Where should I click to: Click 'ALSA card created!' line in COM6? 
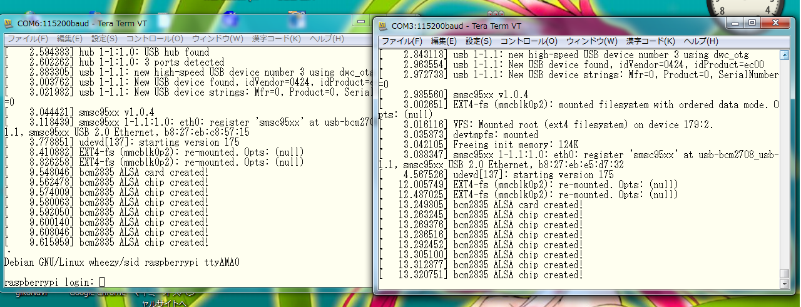coord(106,173)
